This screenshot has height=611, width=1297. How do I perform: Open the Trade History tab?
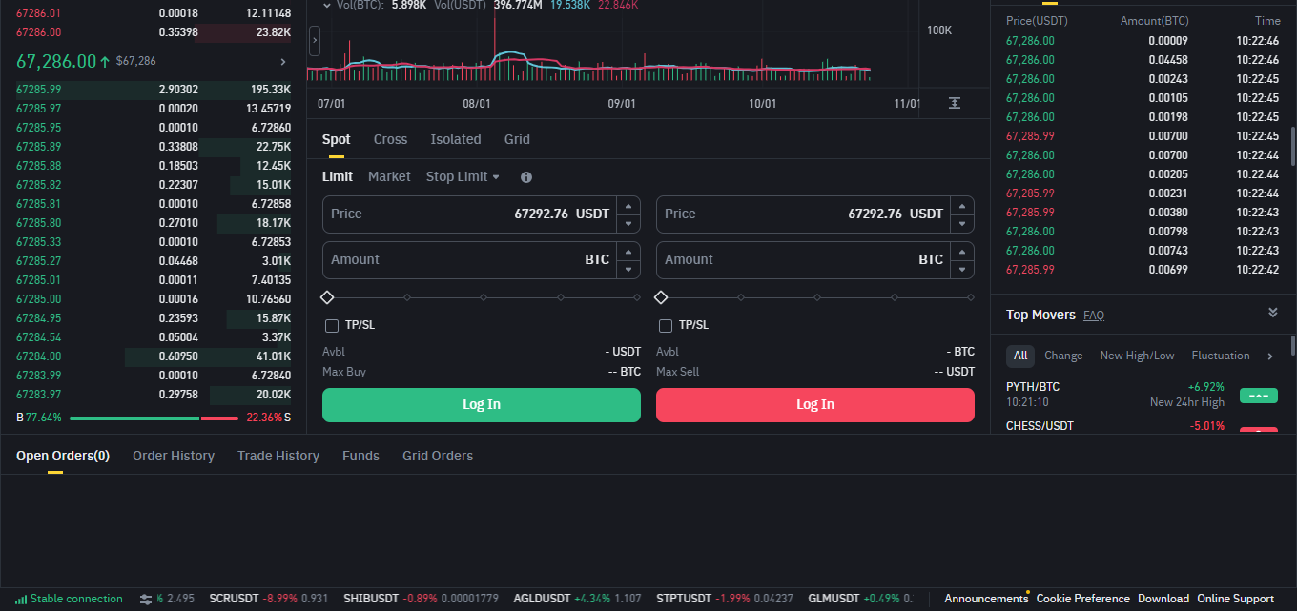tap(278, 456)
